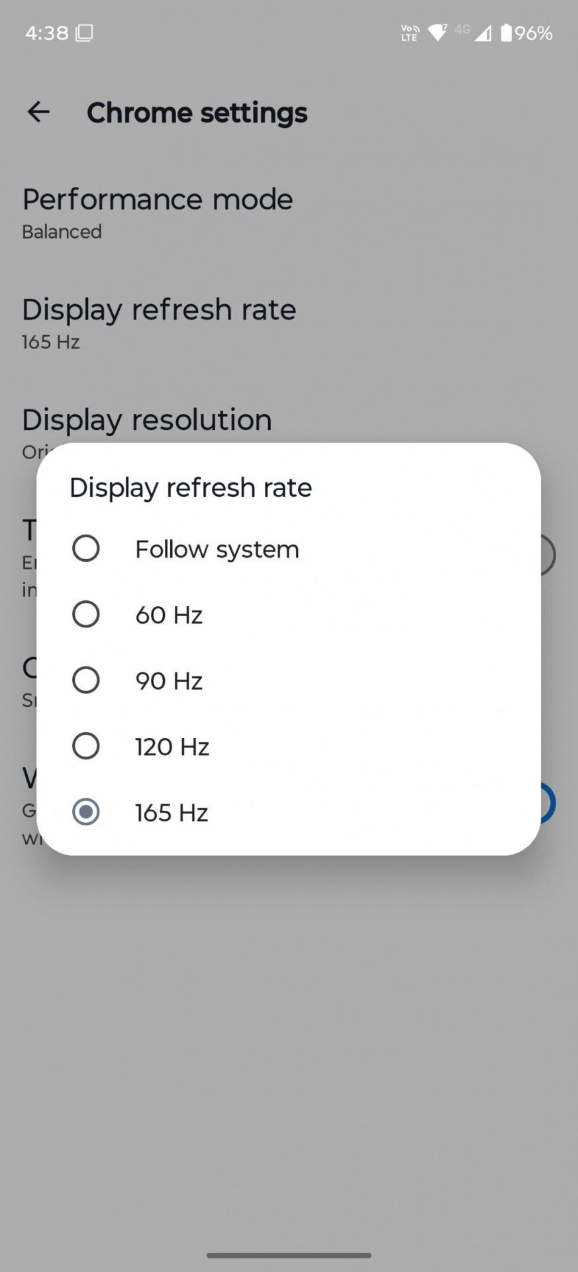Select the 165 Hz radio button

point(86,812)
